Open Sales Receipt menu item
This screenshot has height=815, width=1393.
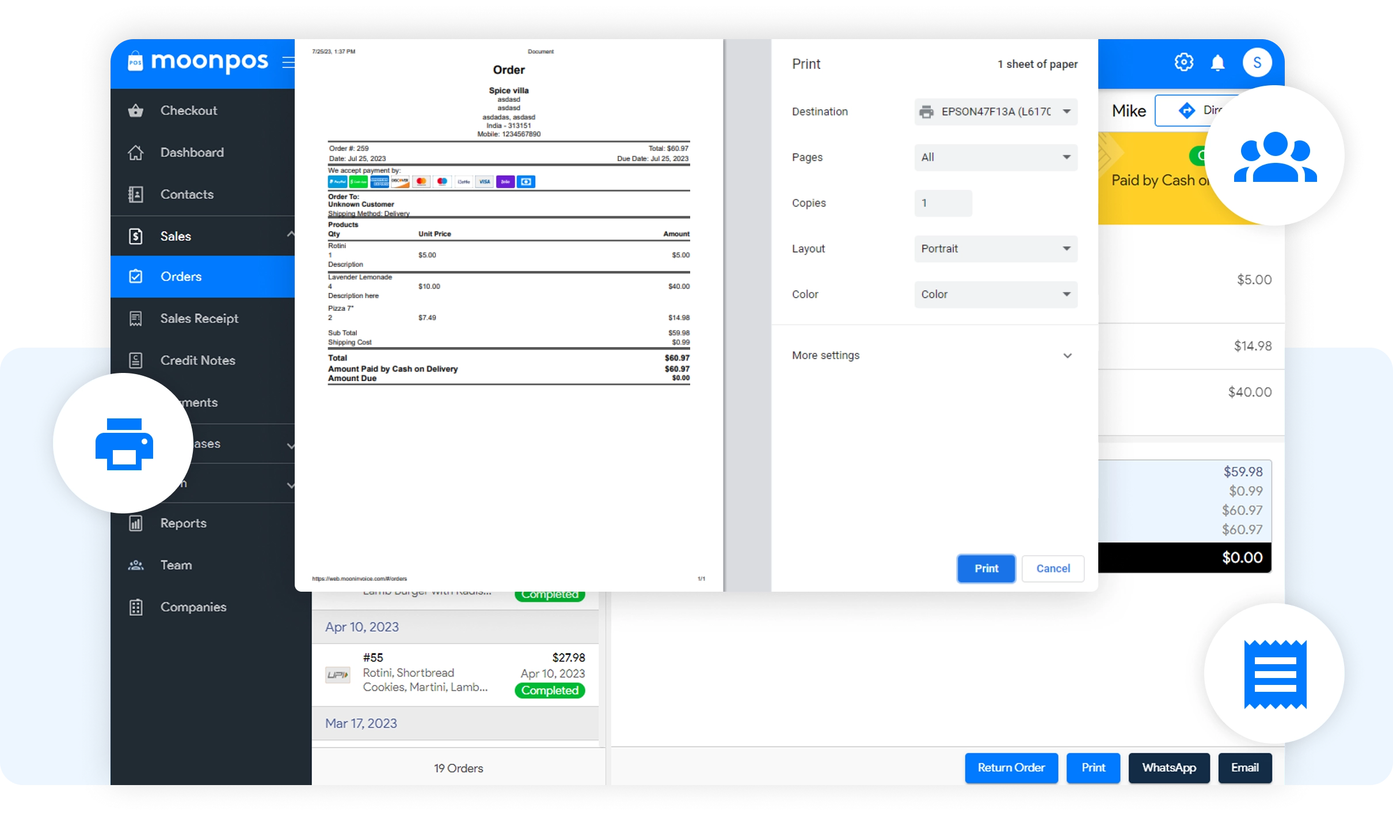point(199,318)
